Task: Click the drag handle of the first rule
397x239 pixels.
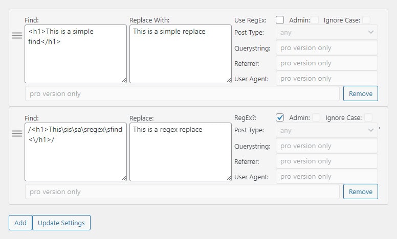Action: (x=17, y=36)
